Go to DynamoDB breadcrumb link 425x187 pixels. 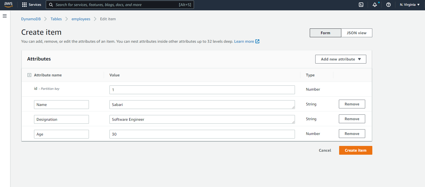31,19
